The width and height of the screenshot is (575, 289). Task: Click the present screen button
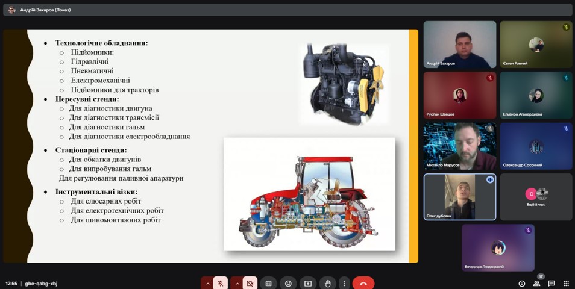click(x=307, y=283)
